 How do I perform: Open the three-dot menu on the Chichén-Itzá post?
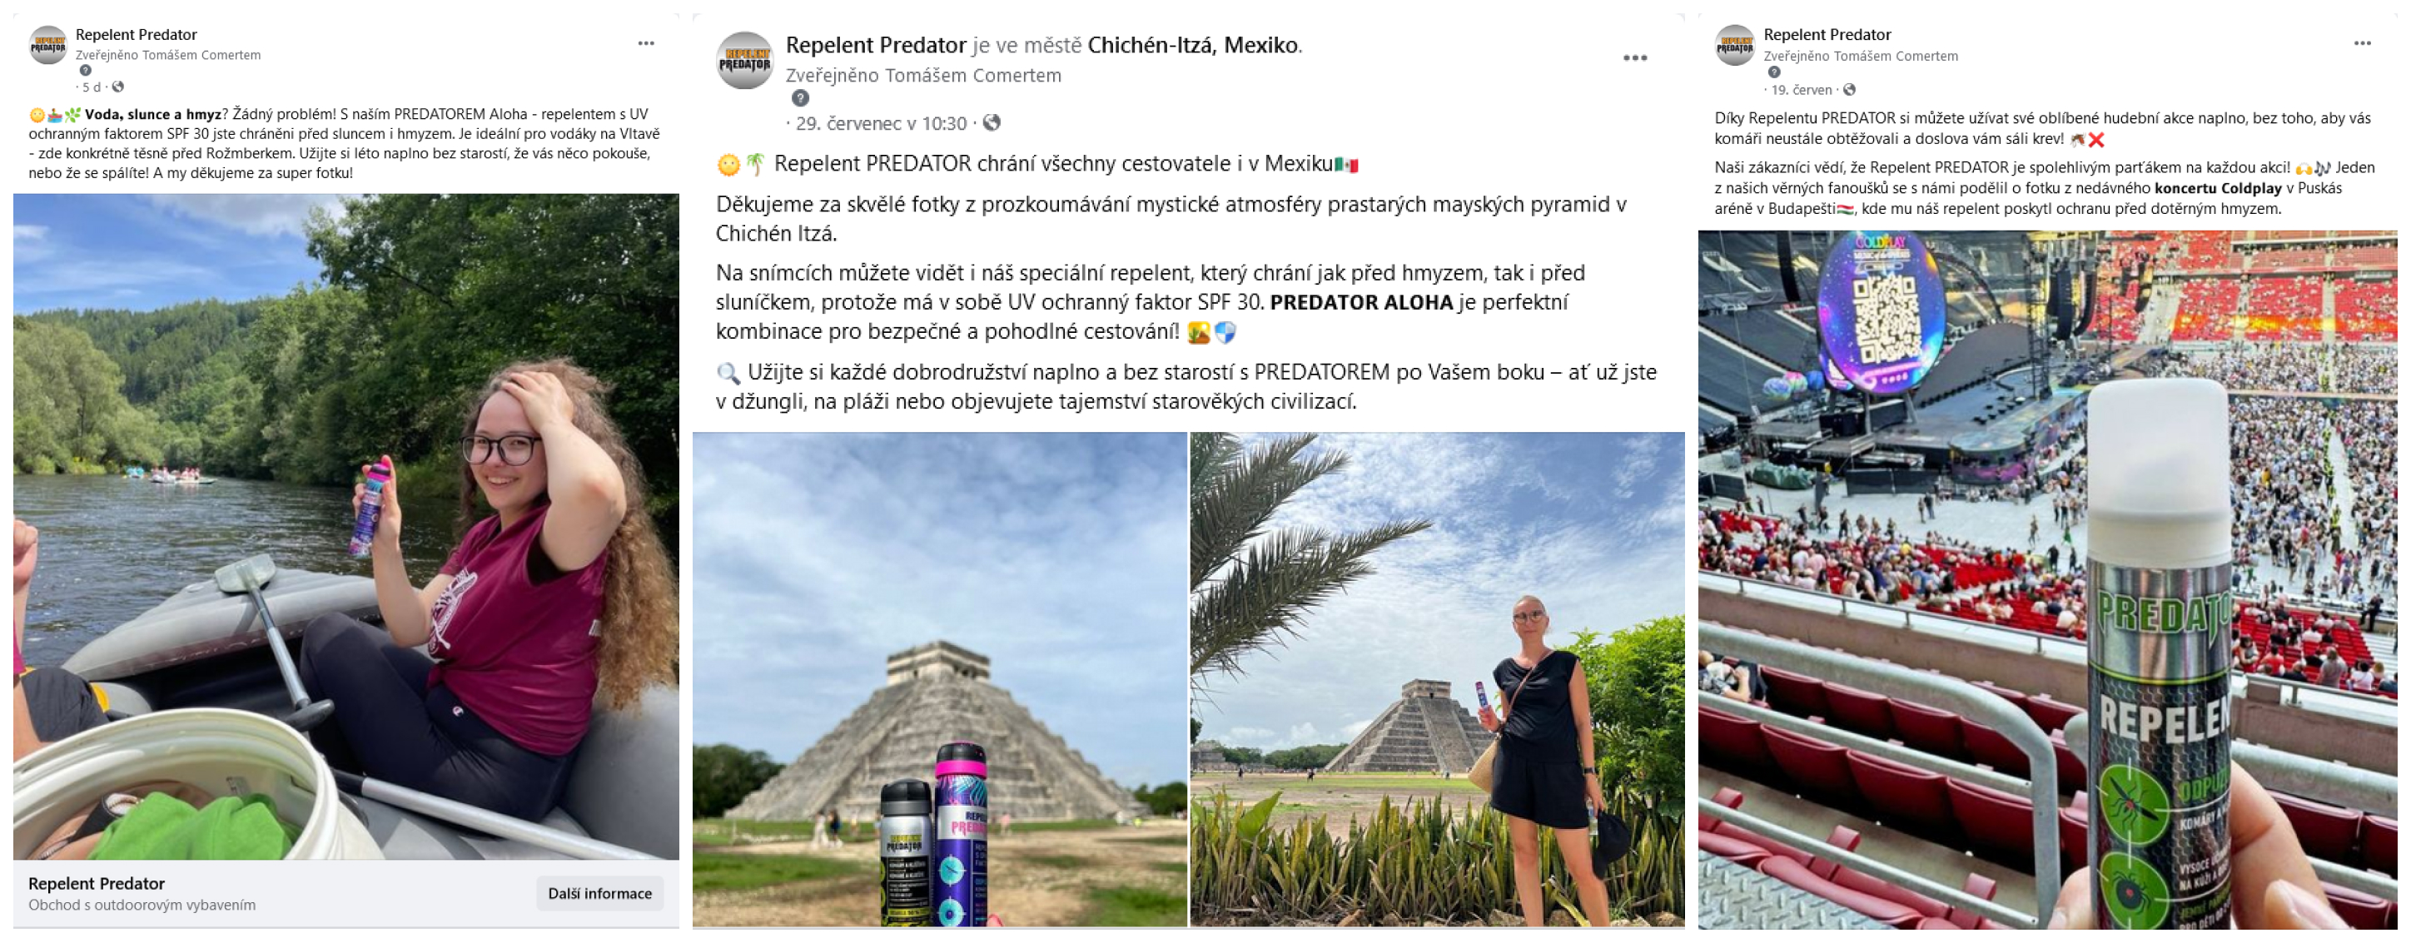pyautogui.click(x=1634, y=58)
